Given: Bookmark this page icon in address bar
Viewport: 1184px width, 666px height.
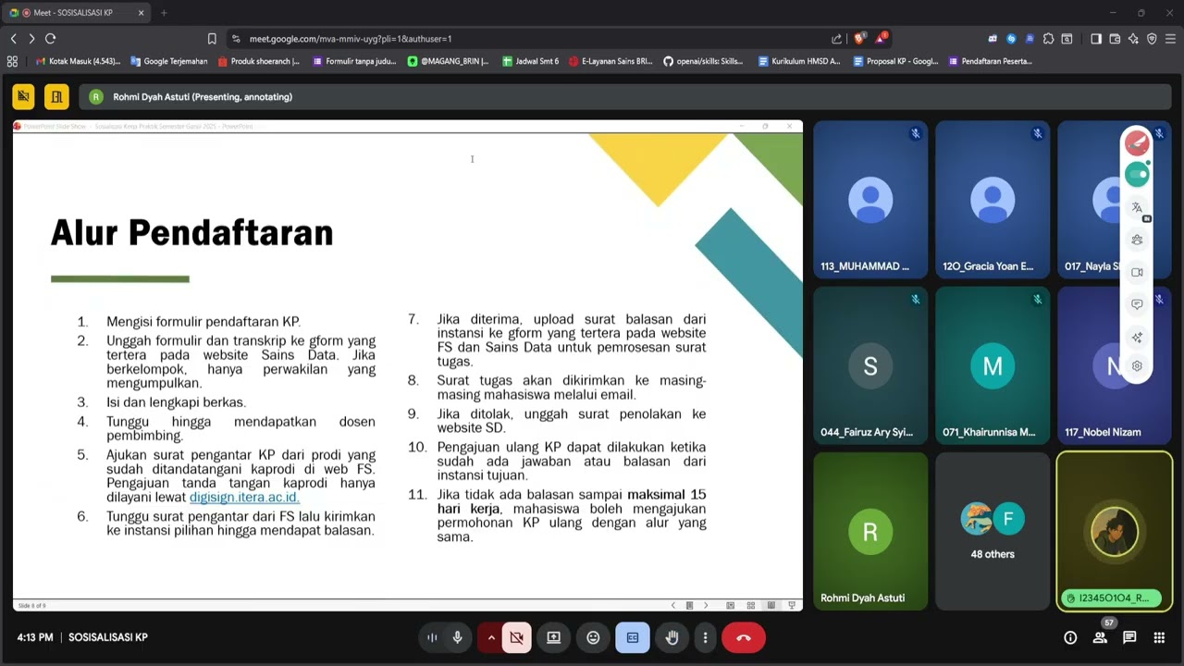Looking at the screenshot, I should pyautogui.click(x=212, y=39).
